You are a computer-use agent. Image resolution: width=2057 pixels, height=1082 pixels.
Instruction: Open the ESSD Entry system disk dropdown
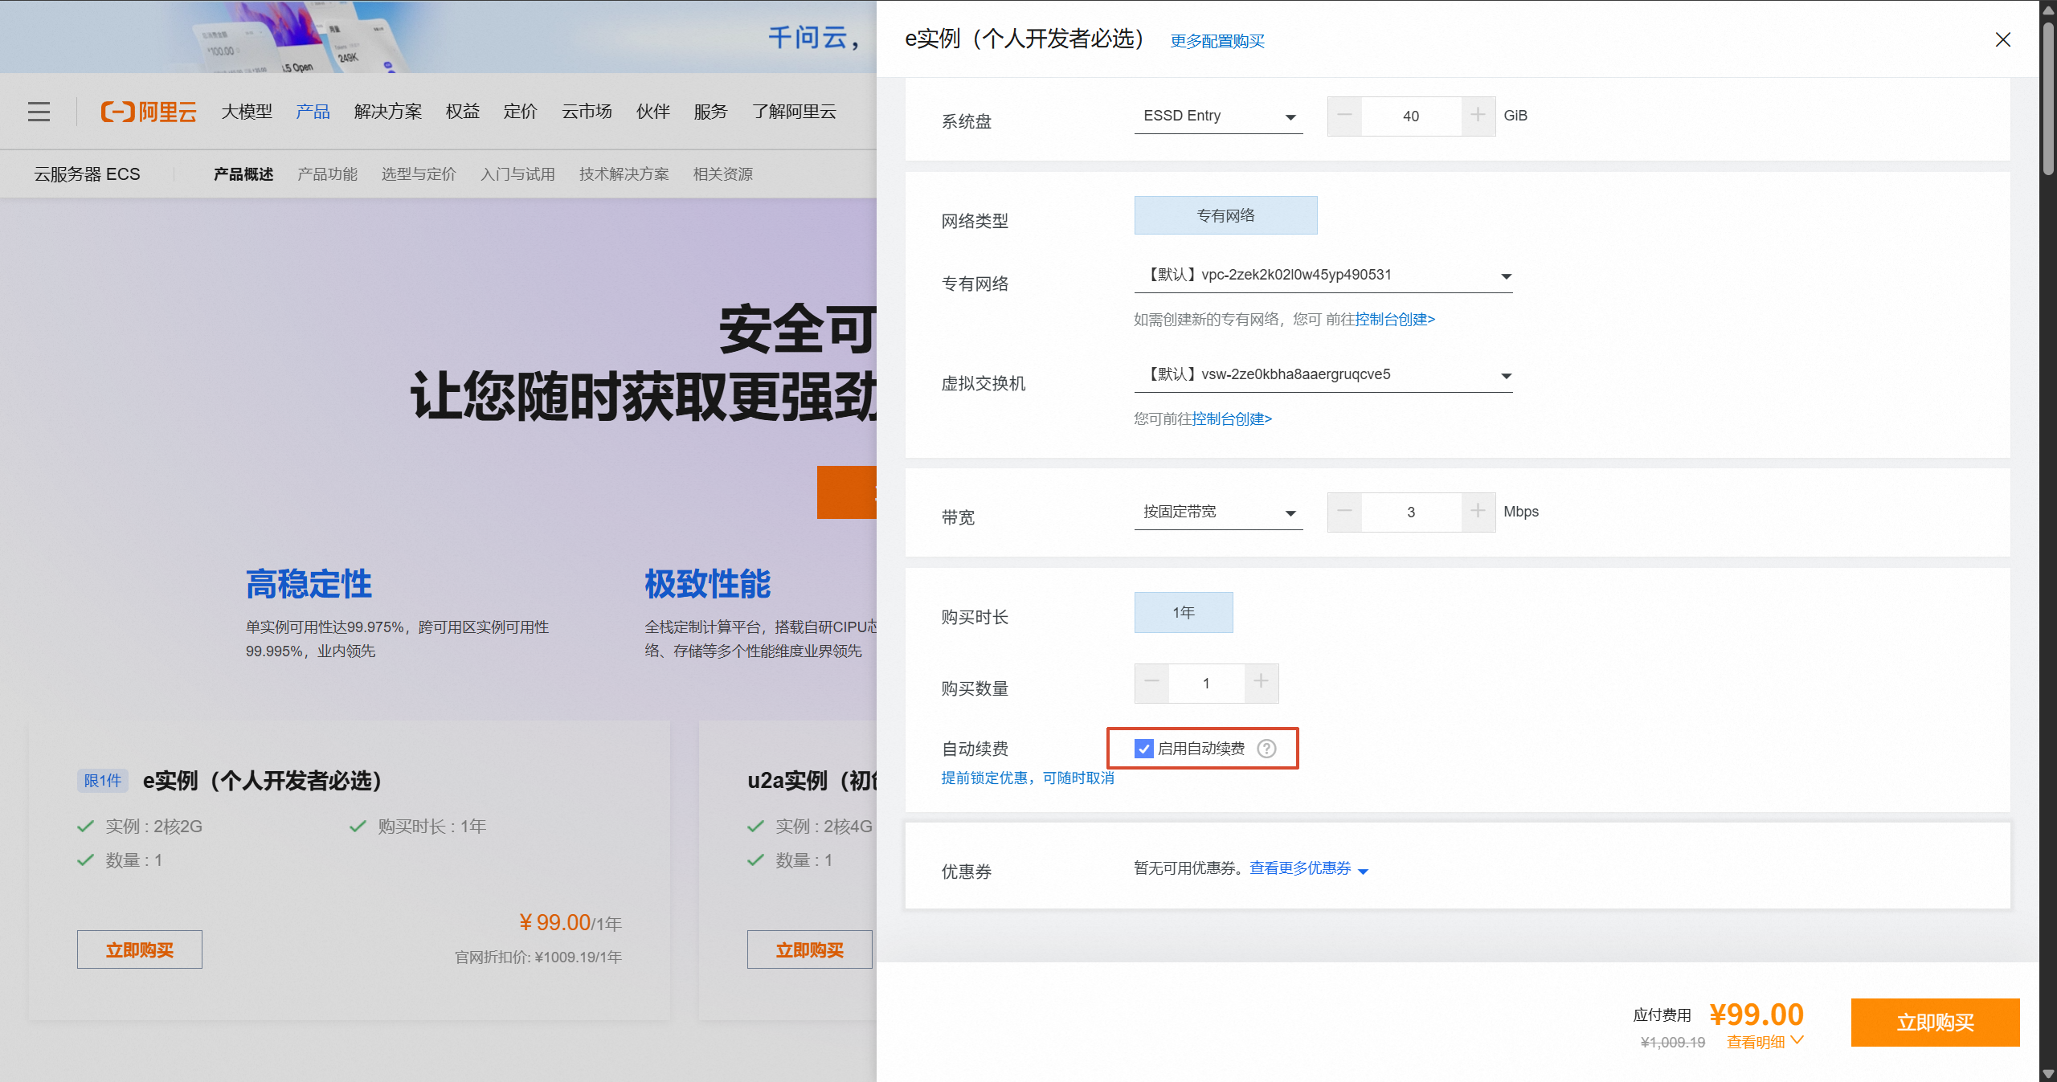coord(1218,116)
